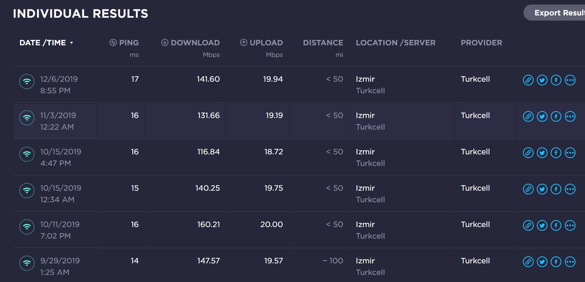Screen dimensions: 585x282
Task: Sort results by Upload column
Action: 261,43
